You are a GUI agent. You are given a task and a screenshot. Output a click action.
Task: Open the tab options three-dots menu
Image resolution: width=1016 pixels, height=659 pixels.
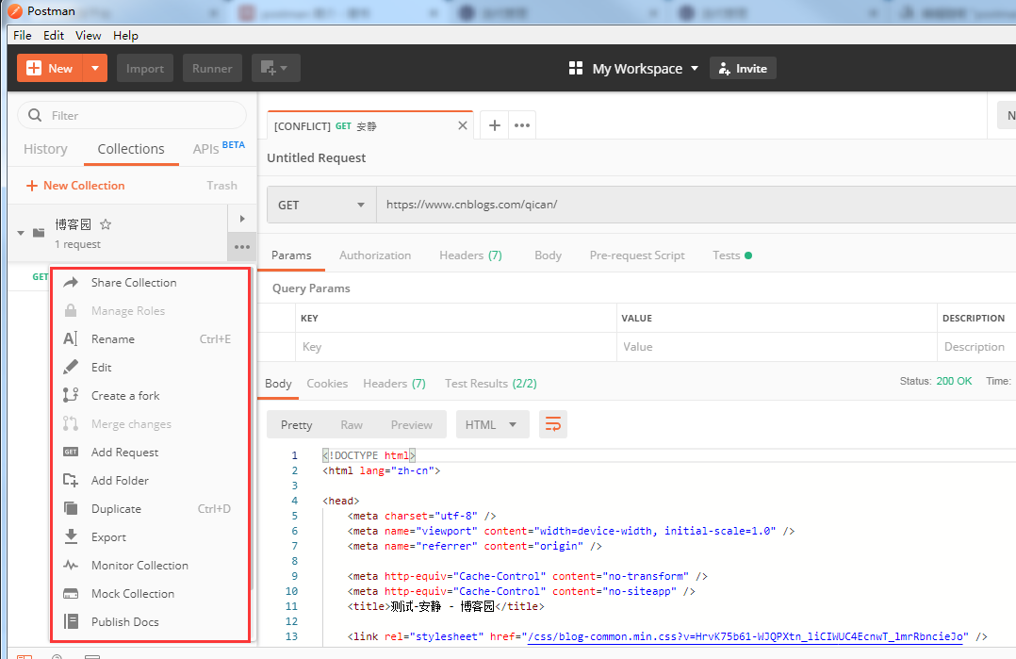point(521,125)
